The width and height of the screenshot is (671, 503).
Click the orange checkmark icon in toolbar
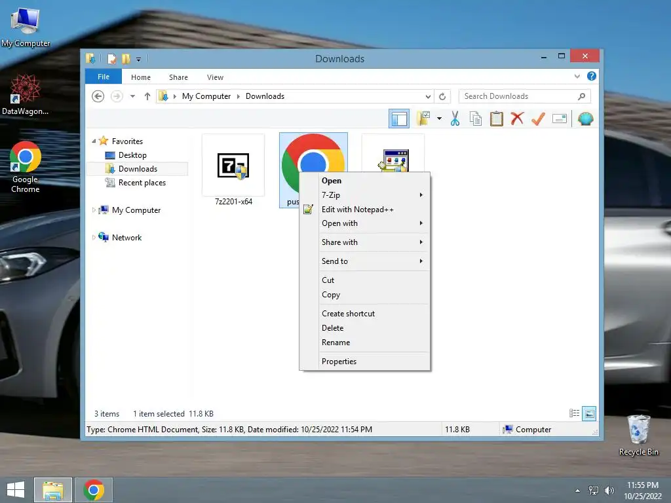538,119
